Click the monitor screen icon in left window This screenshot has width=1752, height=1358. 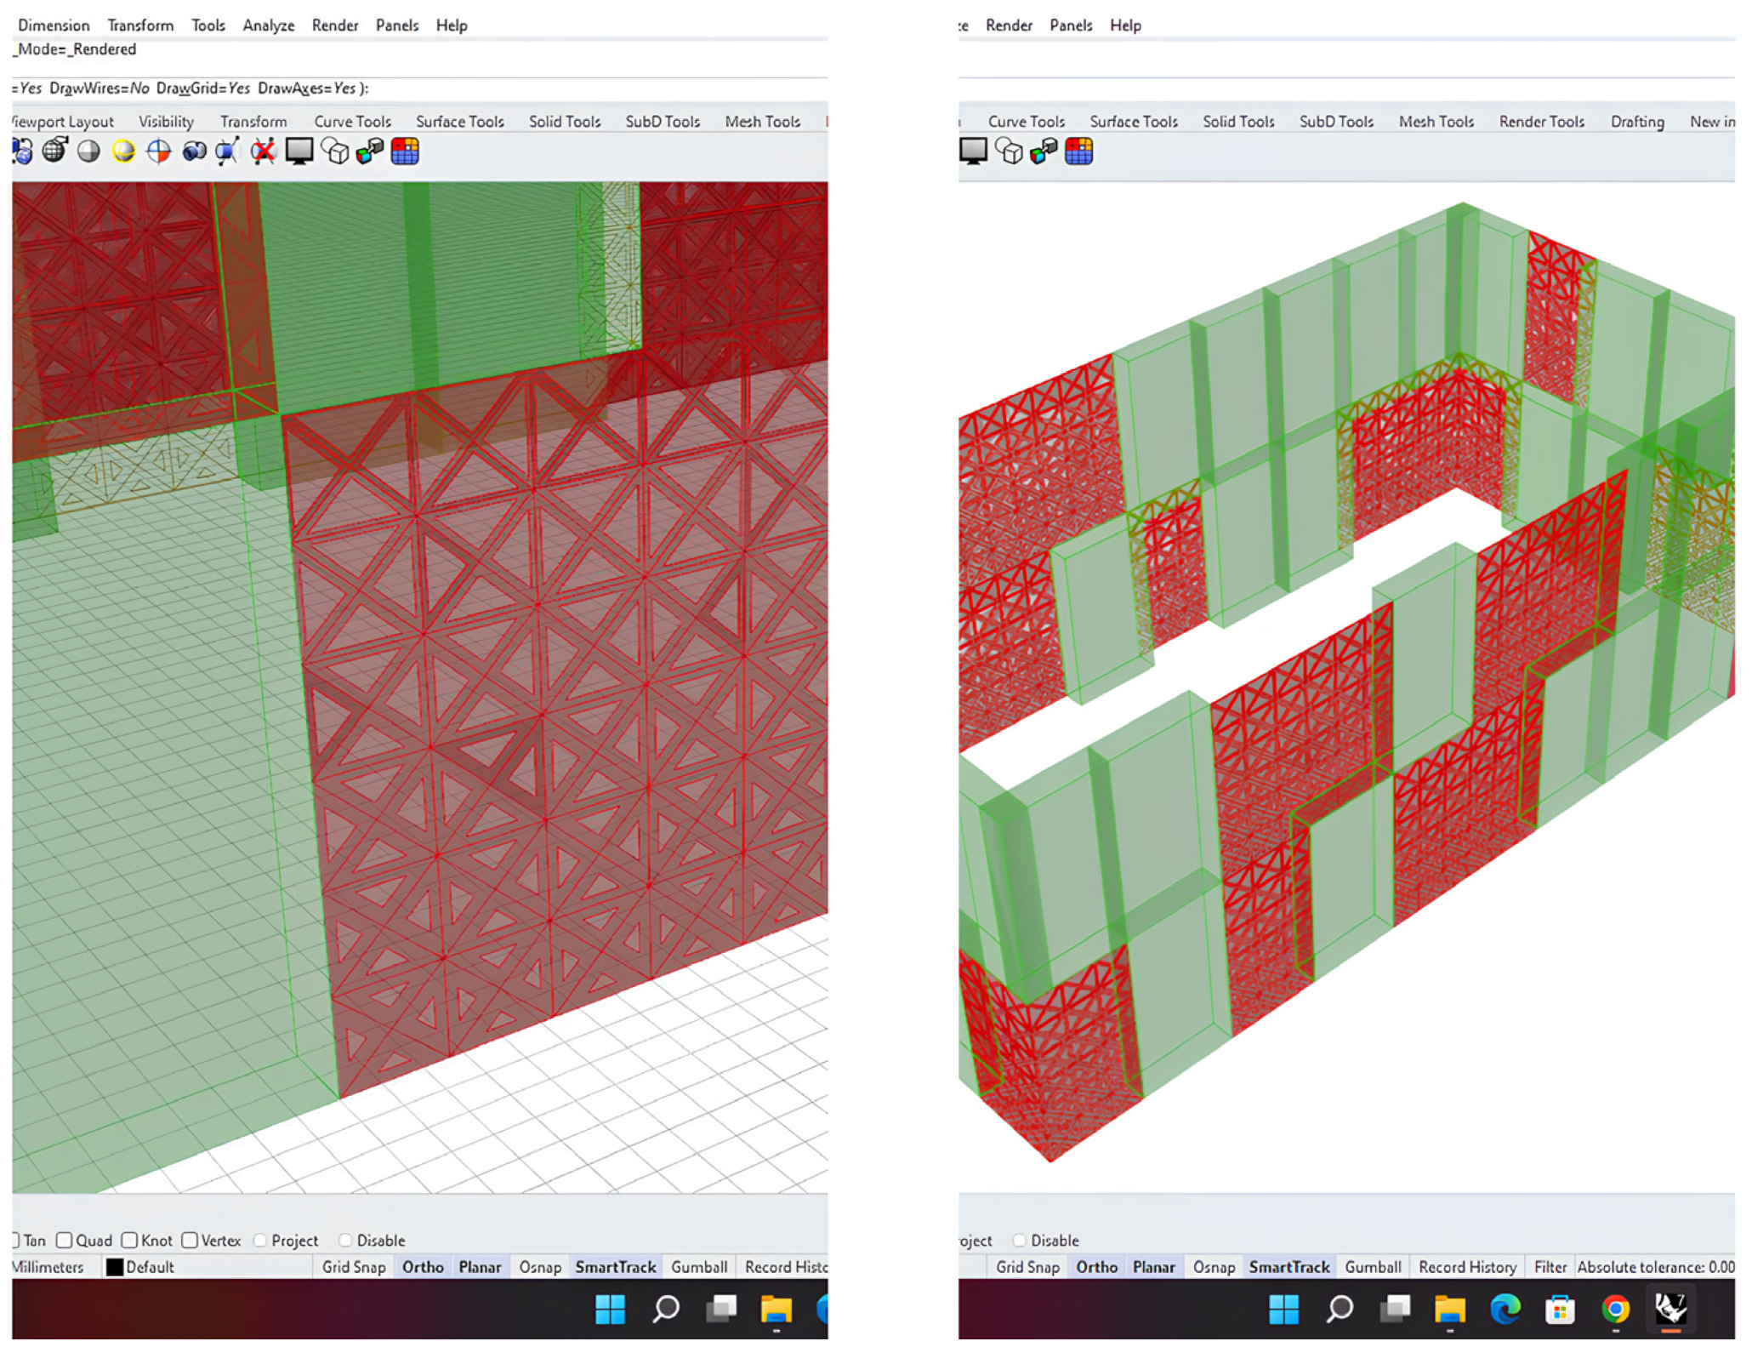coord(299,151)
